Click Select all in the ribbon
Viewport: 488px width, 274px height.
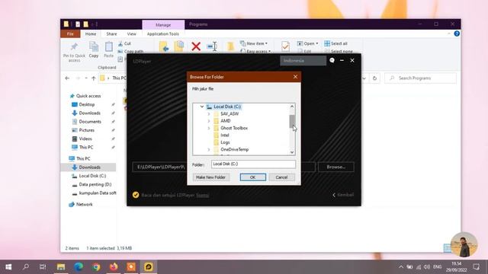tap(335, 43)
